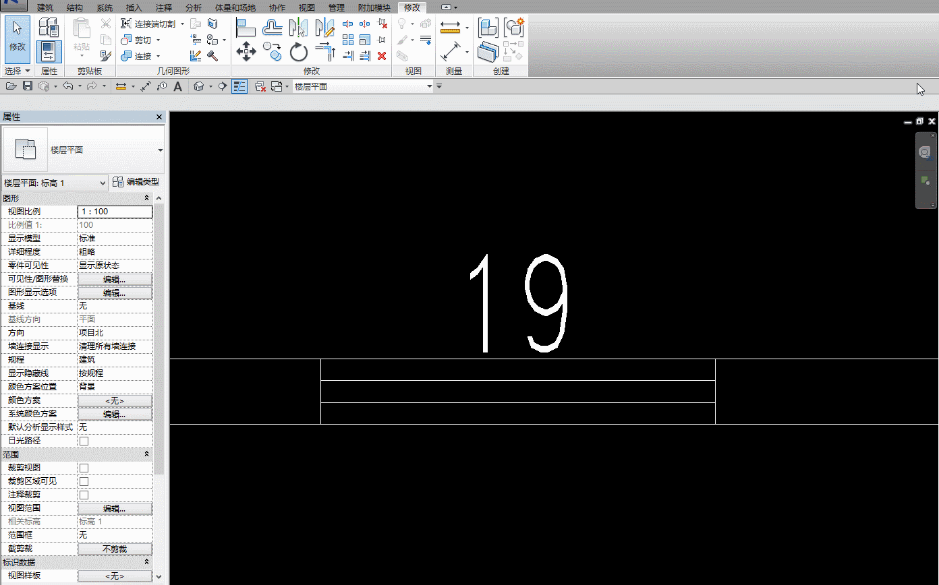
Task: Click the Match Type Properties paintbrush icon
Action: 106,56
